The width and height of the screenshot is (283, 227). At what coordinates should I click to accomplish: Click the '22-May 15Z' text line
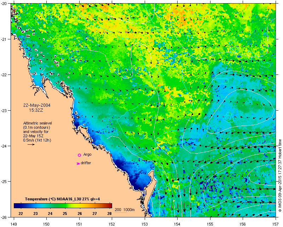point(33,136)
